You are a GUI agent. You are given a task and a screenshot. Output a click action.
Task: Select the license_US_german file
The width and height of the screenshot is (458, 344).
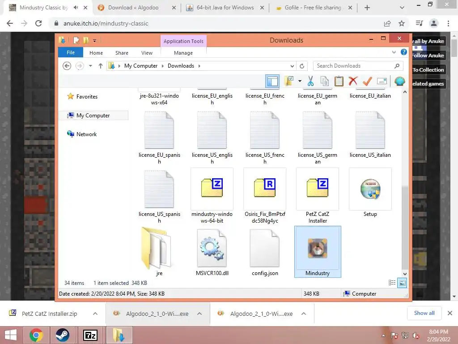point(318,137)
